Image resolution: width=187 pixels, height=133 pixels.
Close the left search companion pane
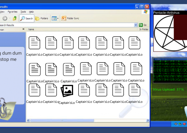[23, 29]
